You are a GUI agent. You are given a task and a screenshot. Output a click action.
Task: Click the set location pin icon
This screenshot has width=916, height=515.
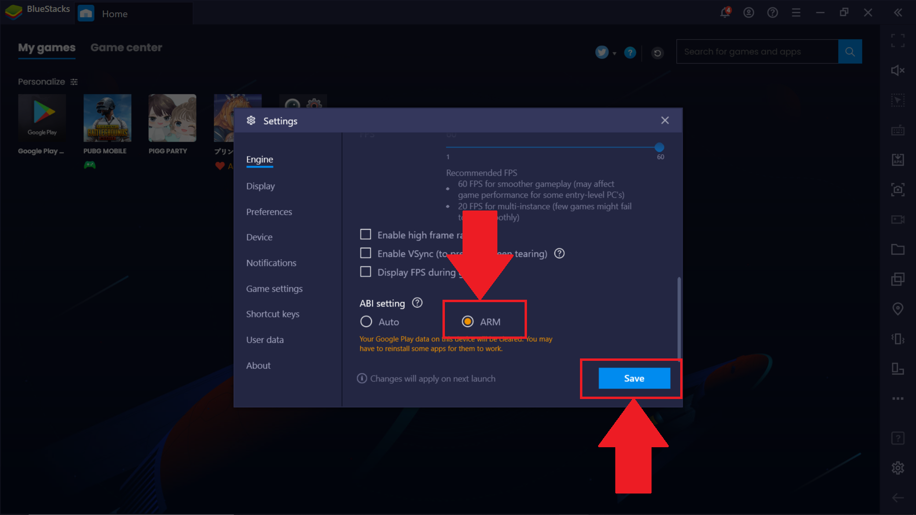coord(897,309)
